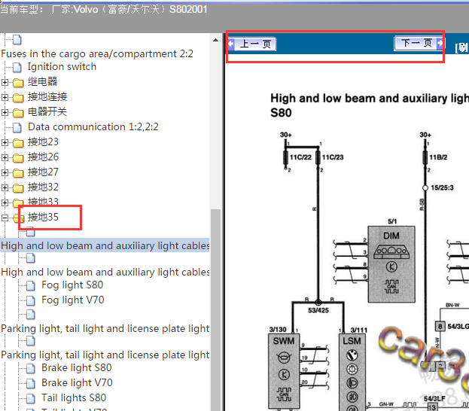The image size is (469, 411).
Task: Expand the 接地26 folder
Action: point(5,157)
